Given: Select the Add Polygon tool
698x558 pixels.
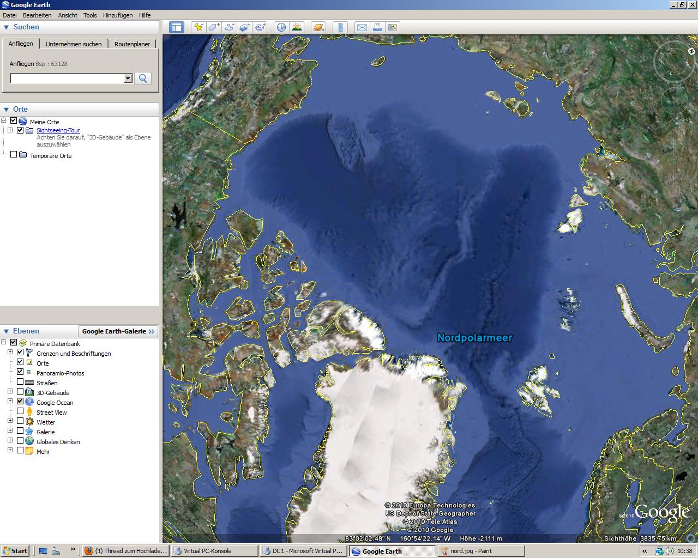Looking at the screenshot, I should click(x=214, y=27).
